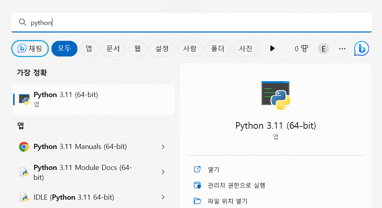Open the E account avatar
Screen dimensions: 382x208
323,49
